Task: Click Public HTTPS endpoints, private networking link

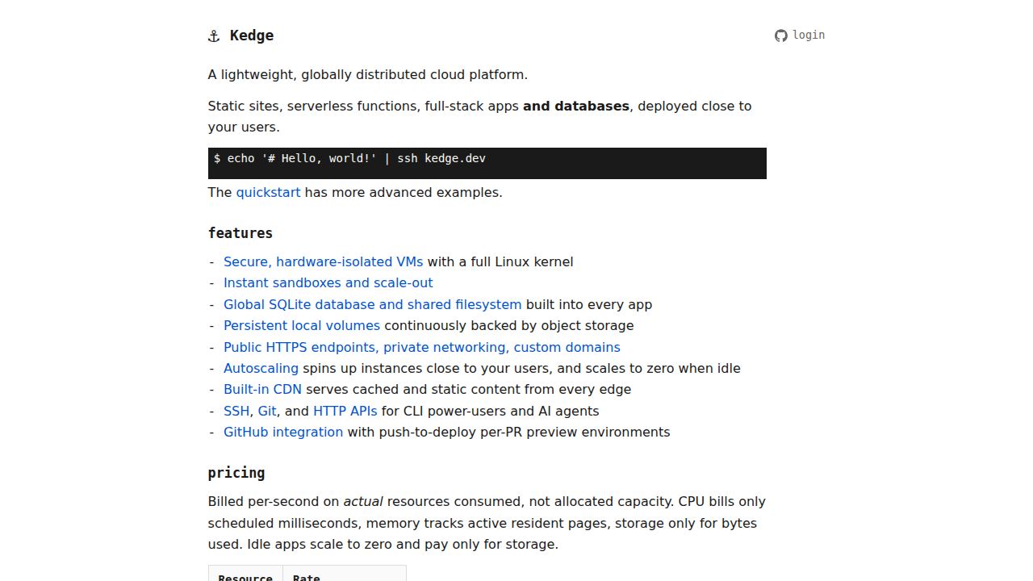Action: tap(422, 347)
